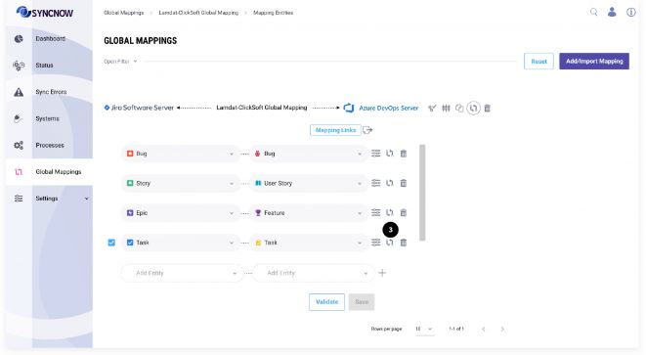Image resolution: width=646 pixels, height=355 pixels.
Task: Open field settings for Epic row
Action: pyautogui.click(x=375, y=213)
